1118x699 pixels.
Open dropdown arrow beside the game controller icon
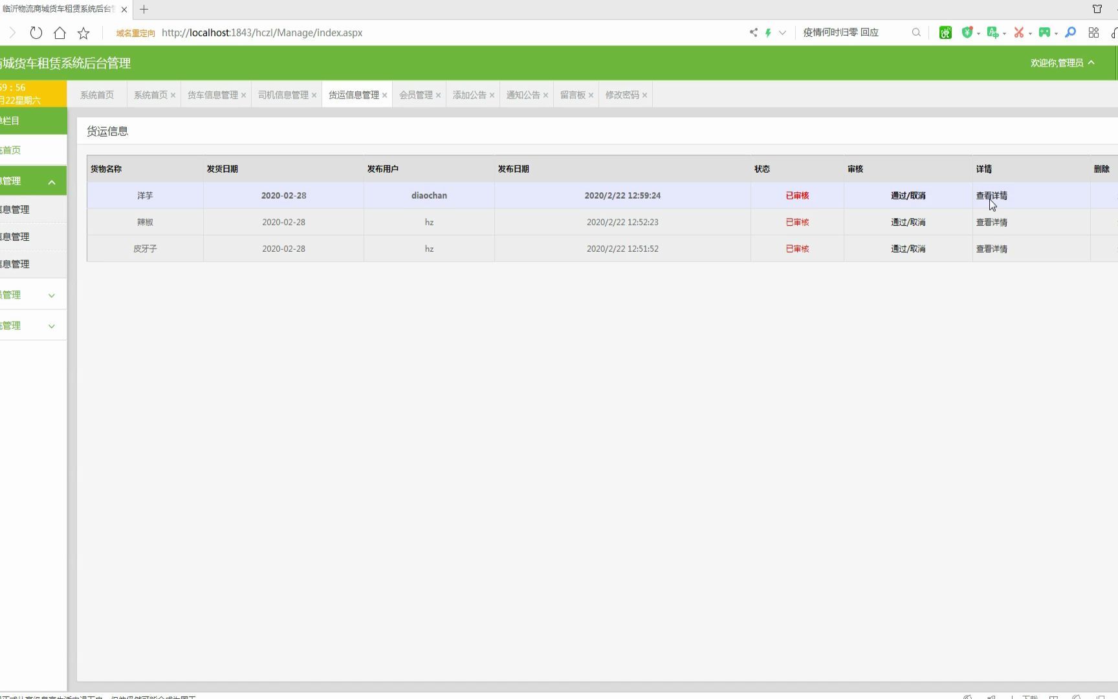click(1056, 33)
